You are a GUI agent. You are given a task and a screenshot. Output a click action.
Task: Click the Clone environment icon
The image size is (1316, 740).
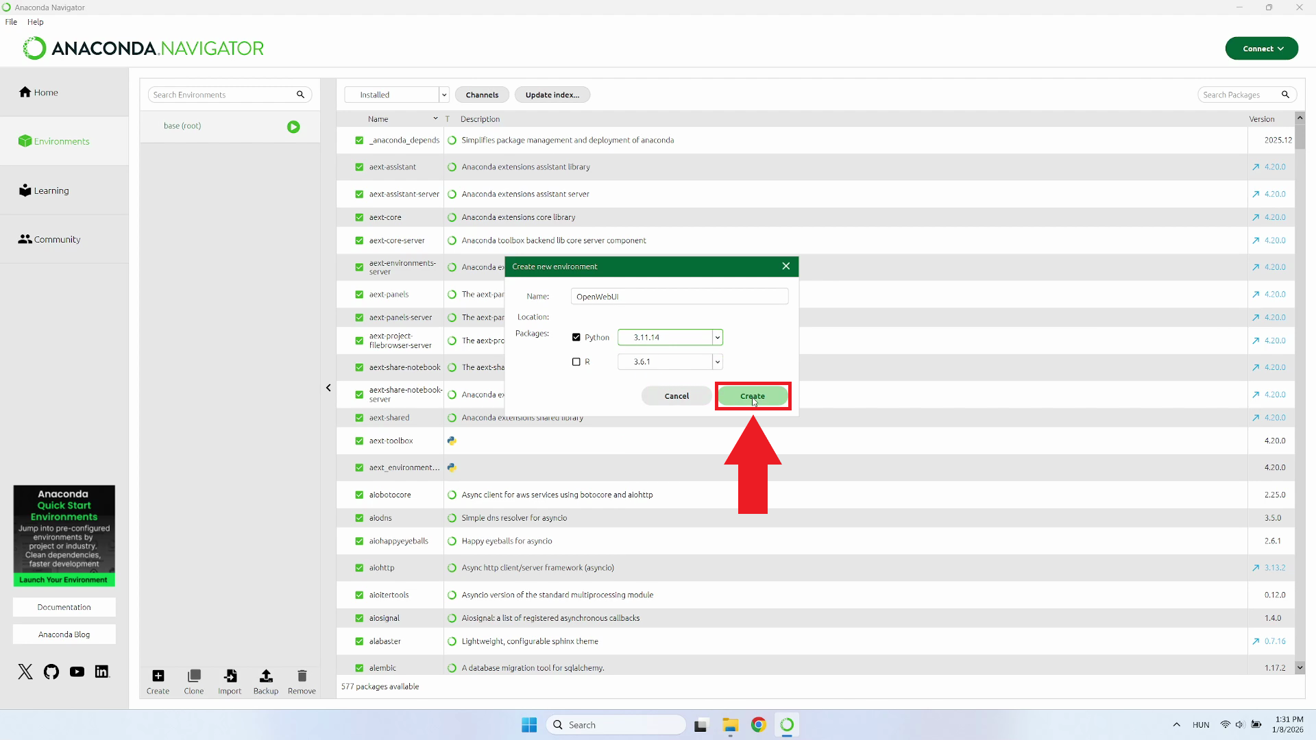[x=194, y=676]
